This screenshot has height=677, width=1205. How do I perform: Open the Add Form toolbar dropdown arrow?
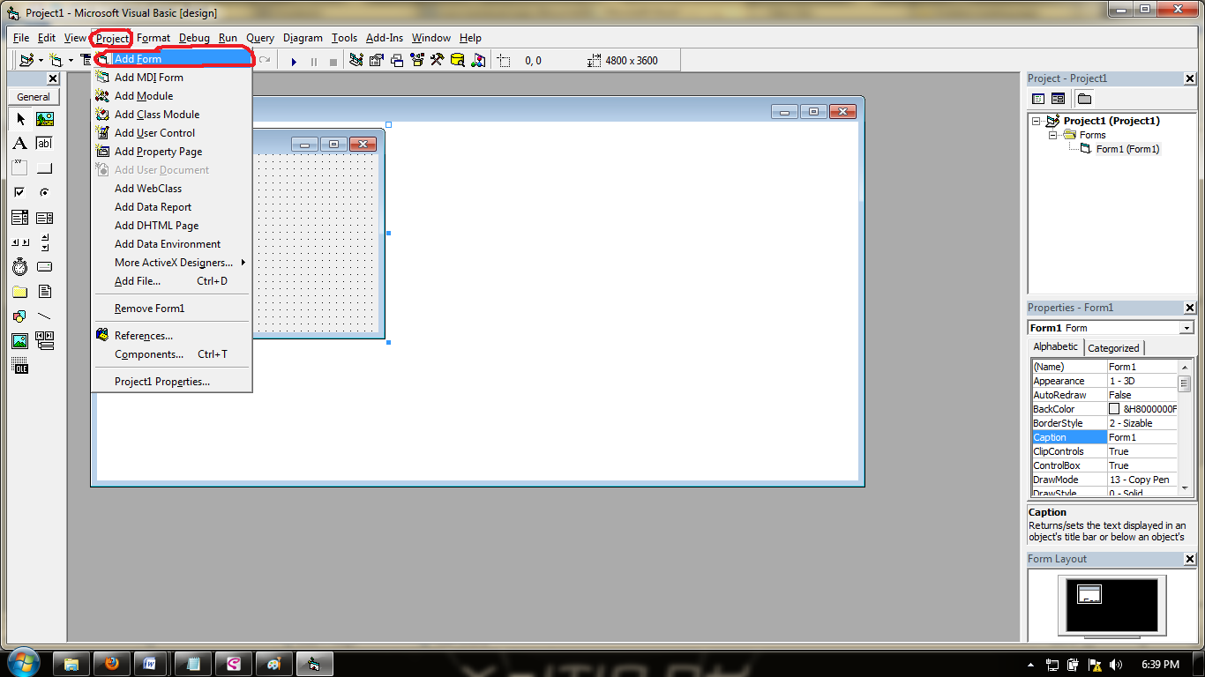(71, 61)
